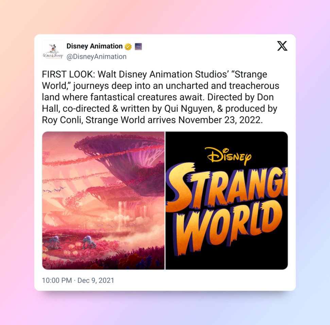The height and width of the screenshot is (325, 330).
Task: Open the @DisneyAnimation handle link
Action: tap(97, 57)
